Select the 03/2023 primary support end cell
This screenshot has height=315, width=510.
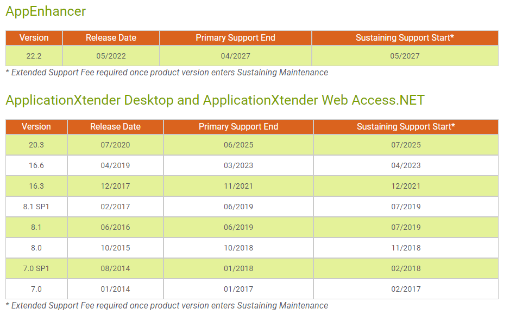[x=238, y=165]
